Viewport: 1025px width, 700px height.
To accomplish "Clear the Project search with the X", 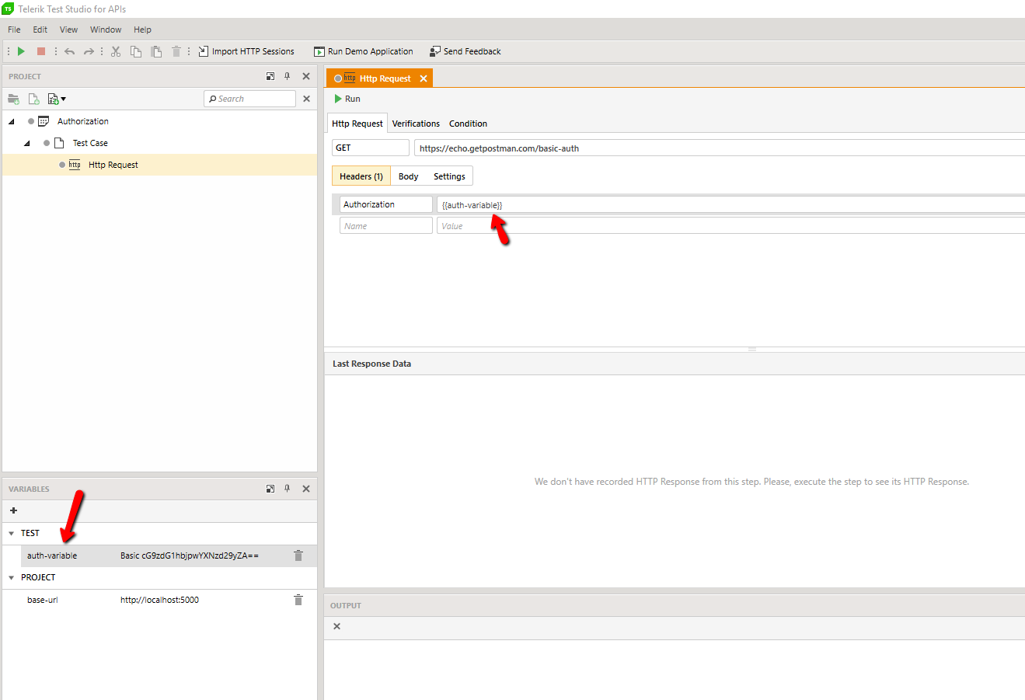I will point(306,99).
